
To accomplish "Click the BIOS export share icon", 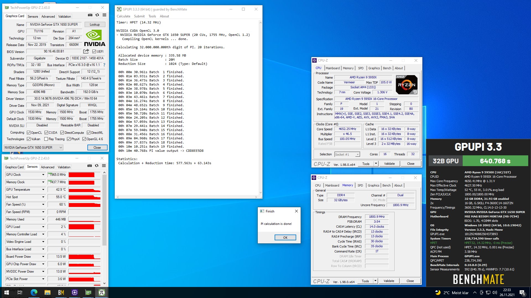I will (86, 51).
